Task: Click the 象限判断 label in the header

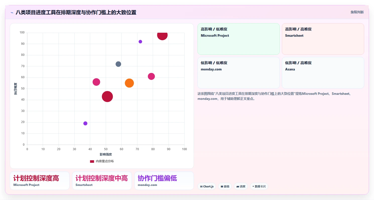Action: (x=357, y=12)
